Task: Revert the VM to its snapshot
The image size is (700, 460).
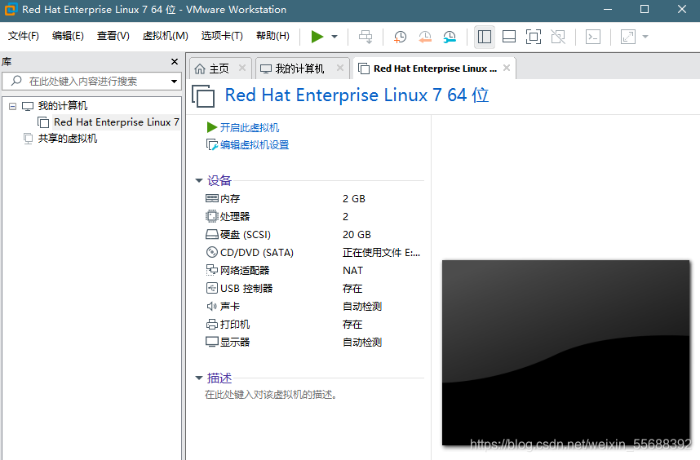Action: pyautogui.click(x=425, y=37)
